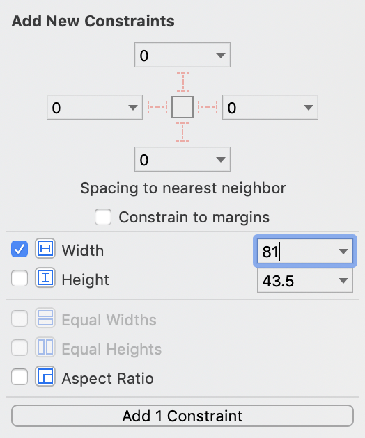
Task: Click the Height constraint icon
Action: pos(45,277)
